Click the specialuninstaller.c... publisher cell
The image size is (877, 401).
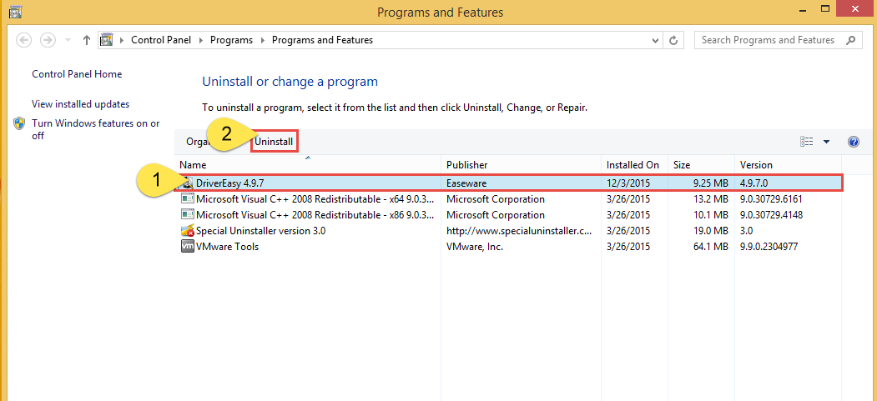[x=519, y=231]
